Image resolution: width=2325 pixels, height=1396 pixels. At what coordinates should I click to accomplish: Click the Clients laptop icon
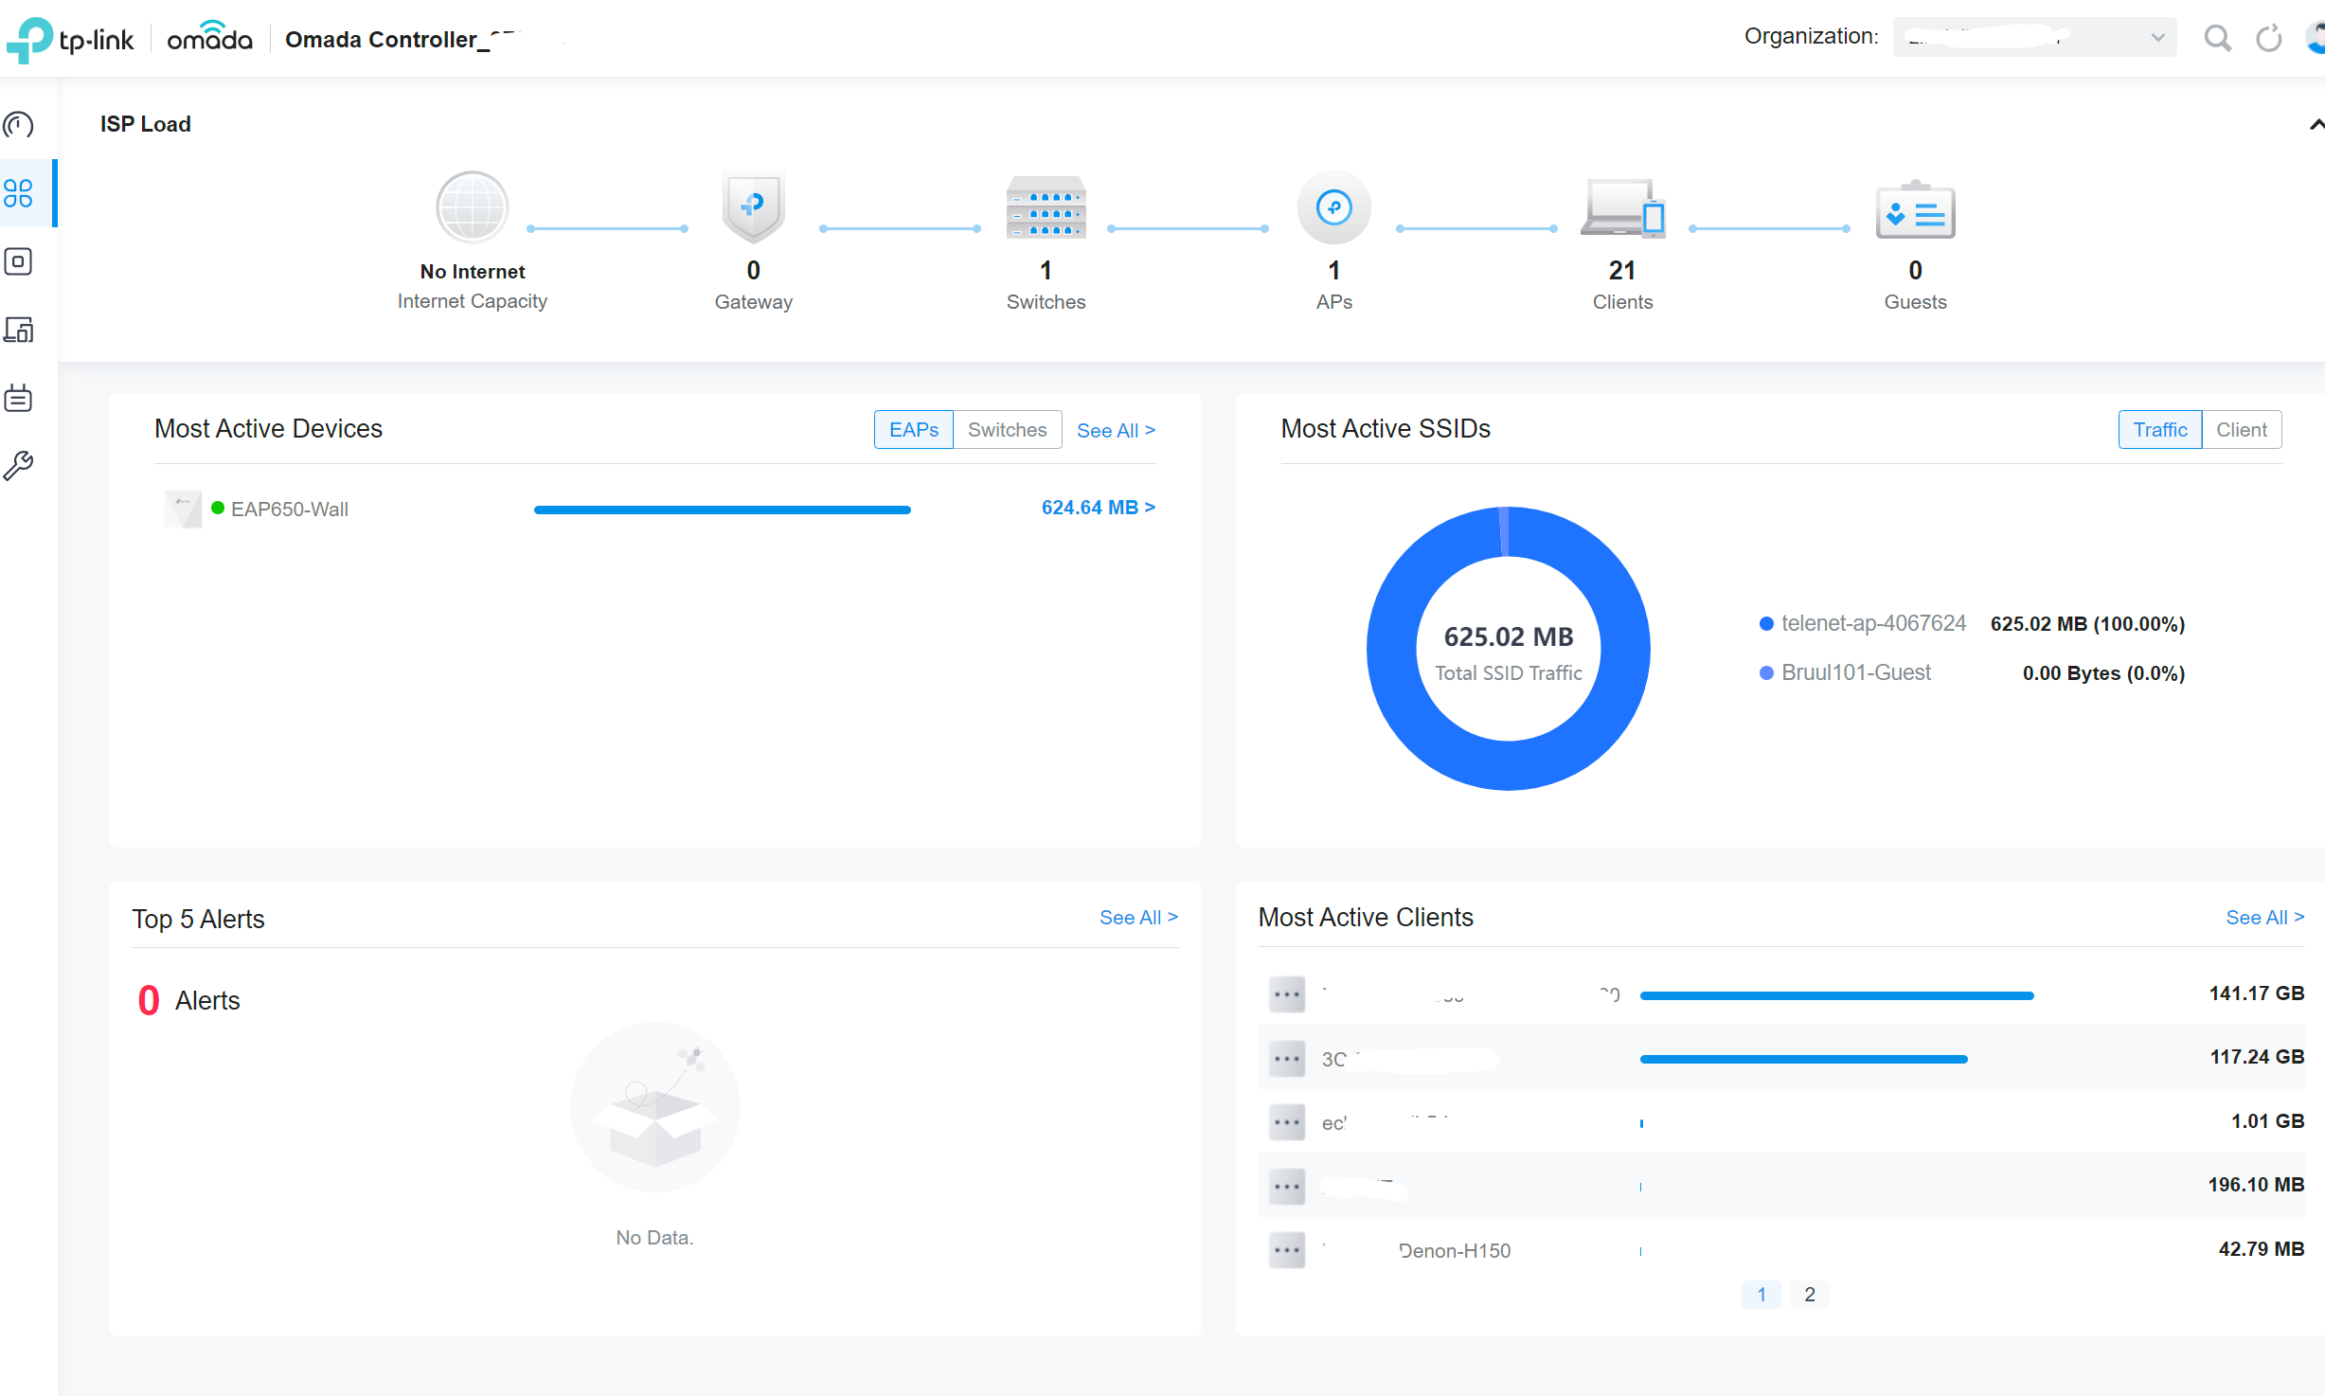[1622, 208]
